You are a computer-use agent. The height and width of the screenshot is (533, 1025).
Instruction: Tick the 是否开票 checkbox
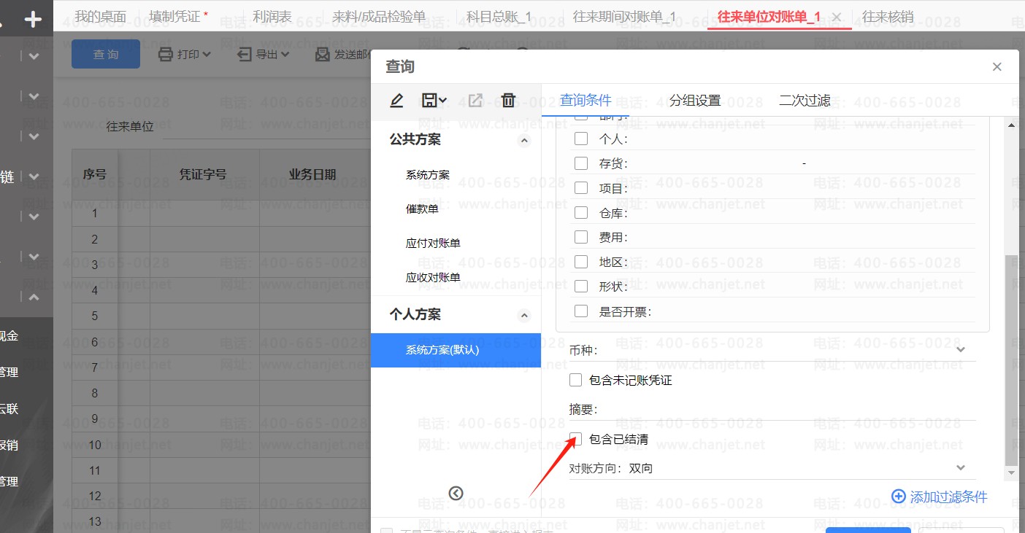click(x=581, y=311)
